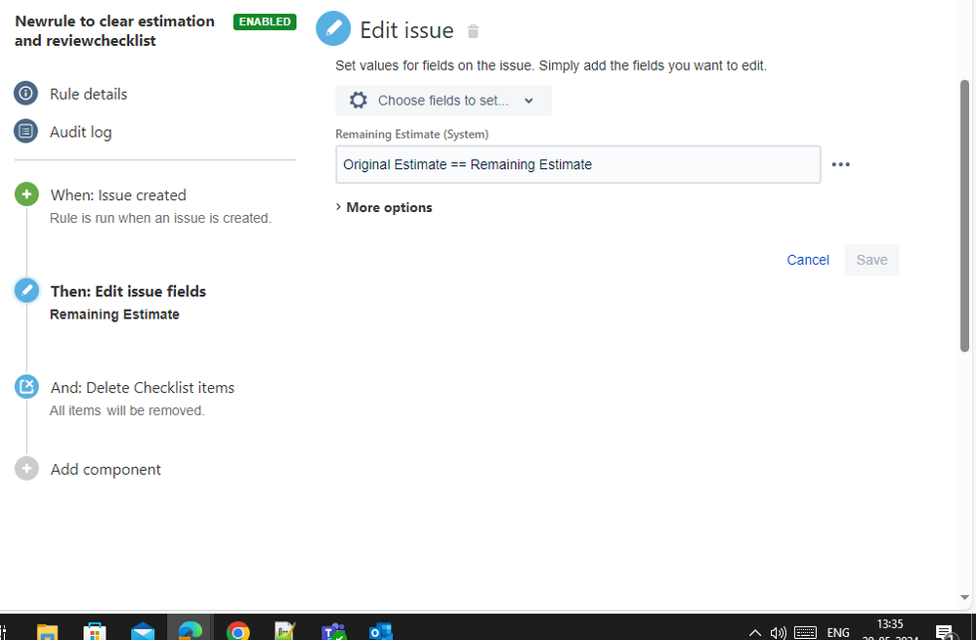Click the gear icon in Choose fields
Image resolution: width=976 pixels, height=640 pixels.
tap(358, 101)
